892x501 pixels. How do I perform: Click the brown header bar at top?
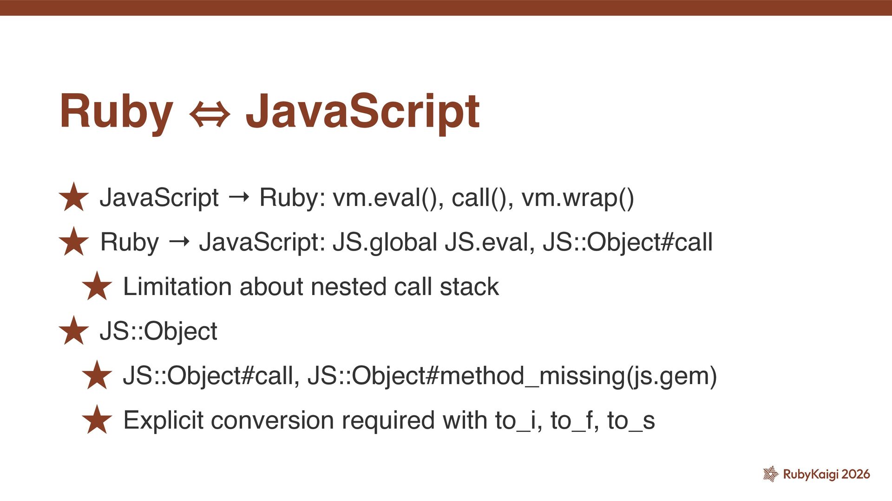(446, 8)
